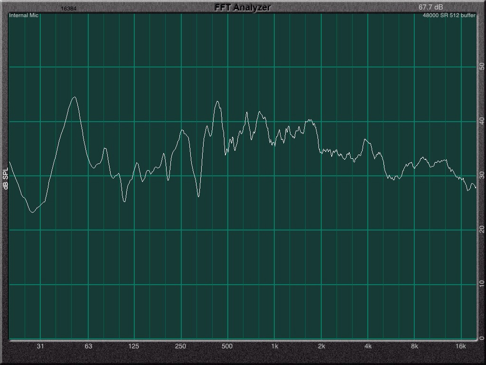Click the 10 dB scale label
The height and width of the screenshot is (365, 486).
[x=482, y=284]
